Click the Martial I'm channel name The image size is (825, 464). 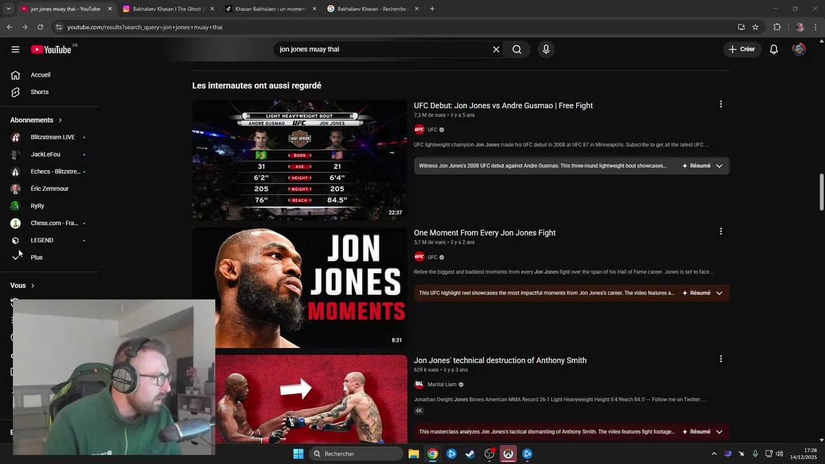click(442, 385)
